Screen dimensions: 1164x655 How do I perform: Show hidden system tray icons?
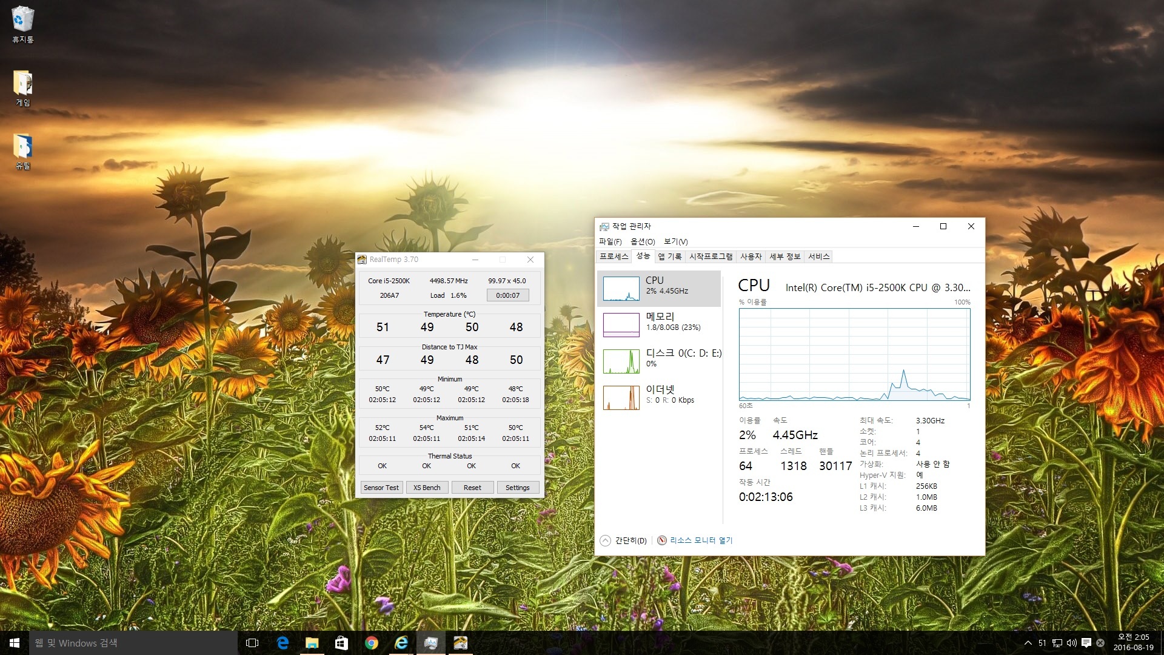tap(1028, 643)
